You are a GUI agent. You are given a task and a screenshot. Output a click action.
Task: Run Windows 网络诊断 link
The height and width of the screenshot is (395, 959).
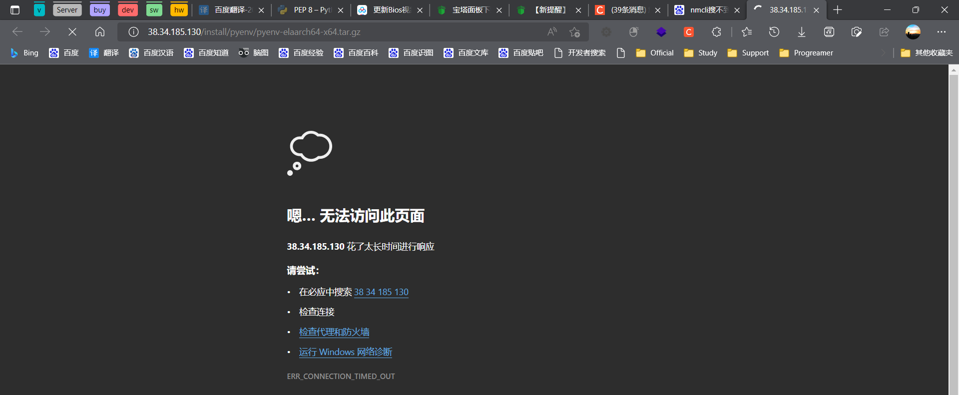(x=346, y=352)
